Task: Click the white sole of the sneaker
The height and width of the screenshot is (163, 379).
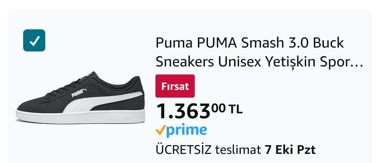Action: (x=80, y=118)
